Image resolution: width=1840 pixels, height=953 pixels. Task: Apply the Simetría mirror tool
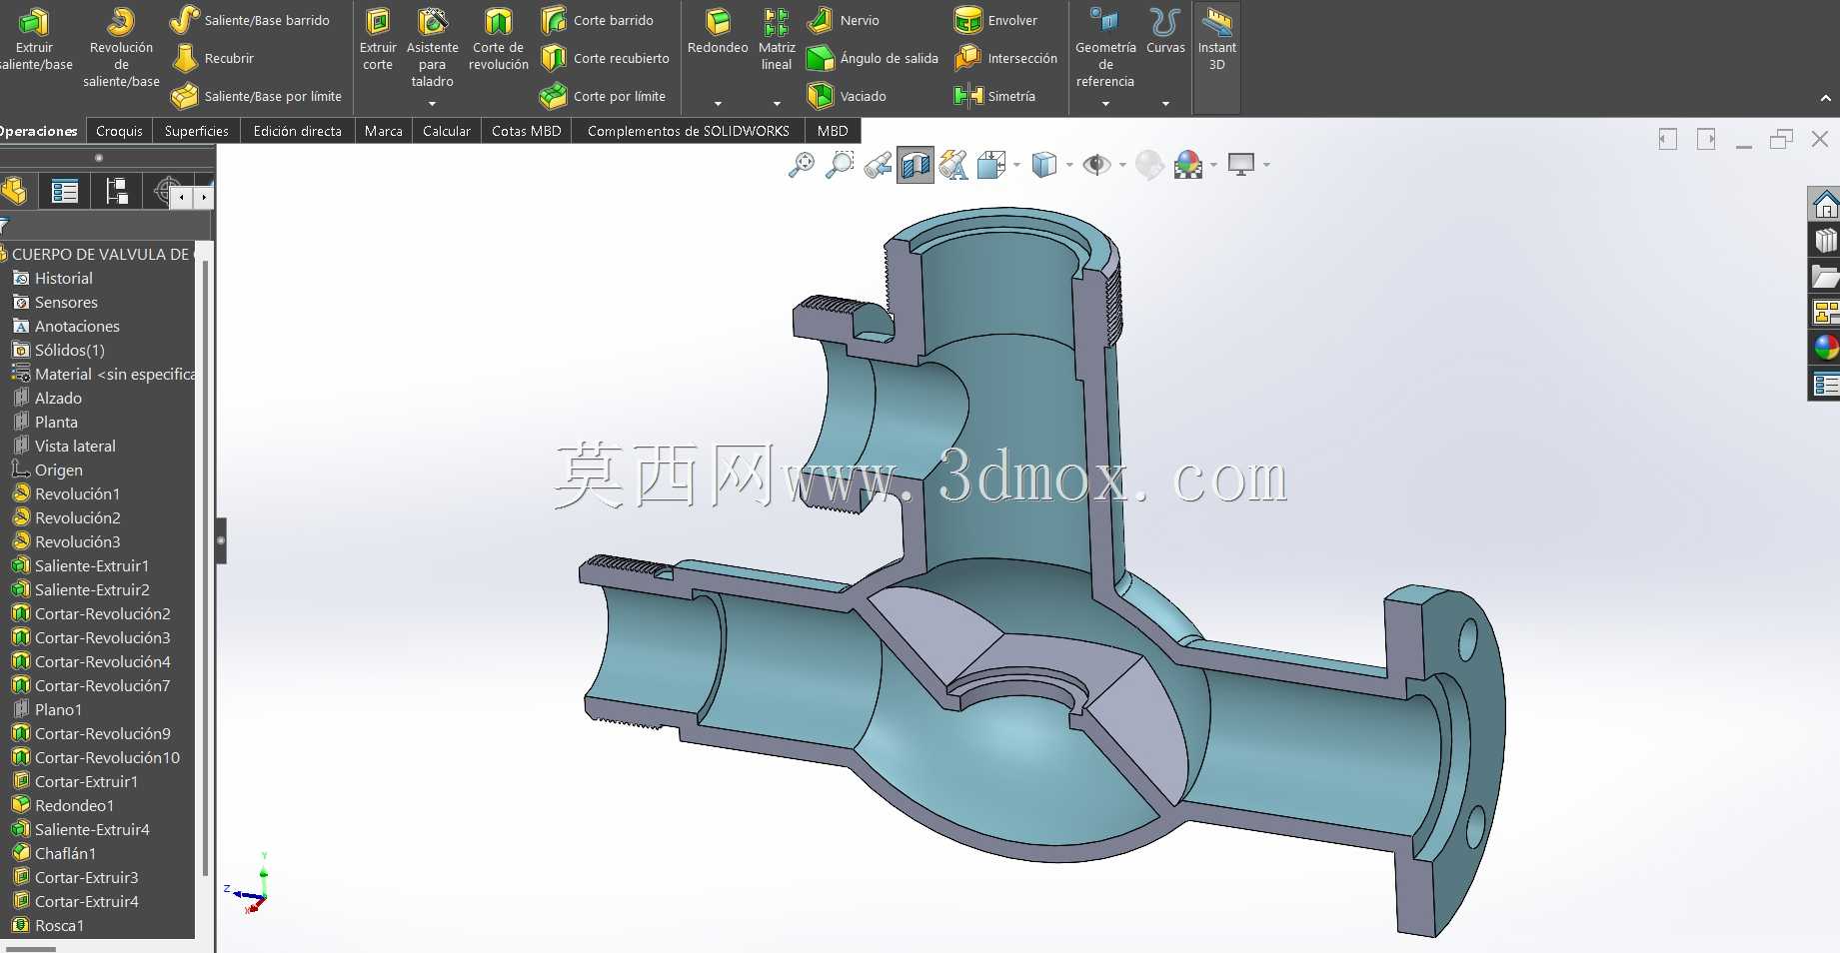point(994,96)
